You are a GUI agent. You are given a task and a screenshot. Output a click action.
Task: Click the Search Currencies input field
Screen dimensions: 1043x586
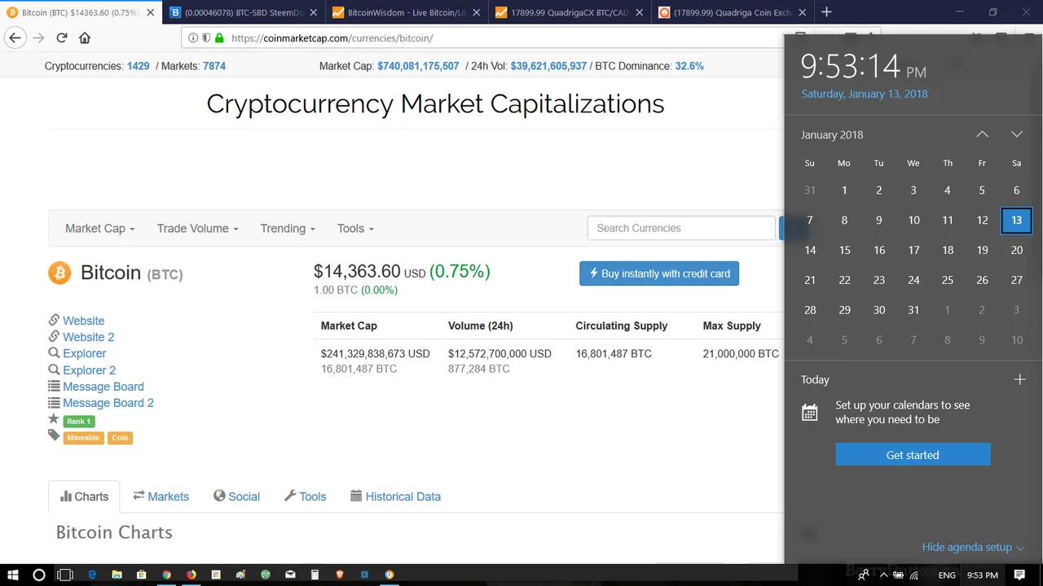pyautogui.click(x=681, y=228)
